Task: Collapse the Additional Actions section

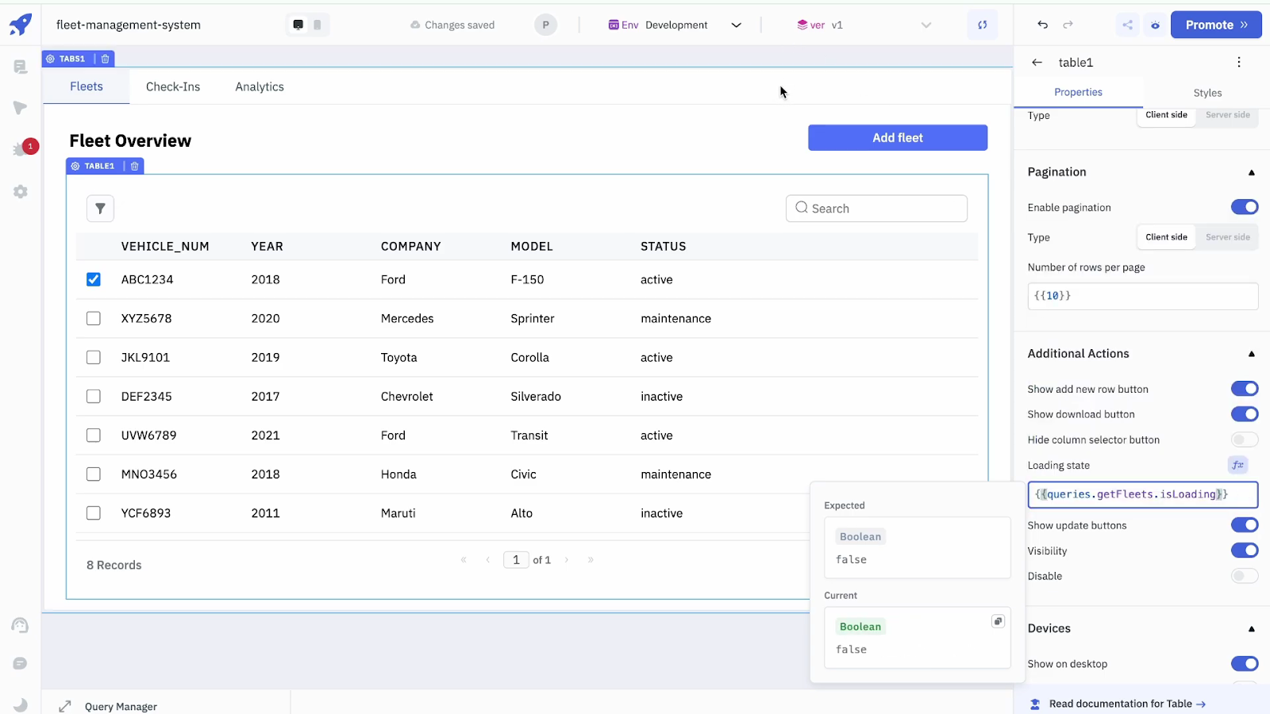Action: [1251, 354]
